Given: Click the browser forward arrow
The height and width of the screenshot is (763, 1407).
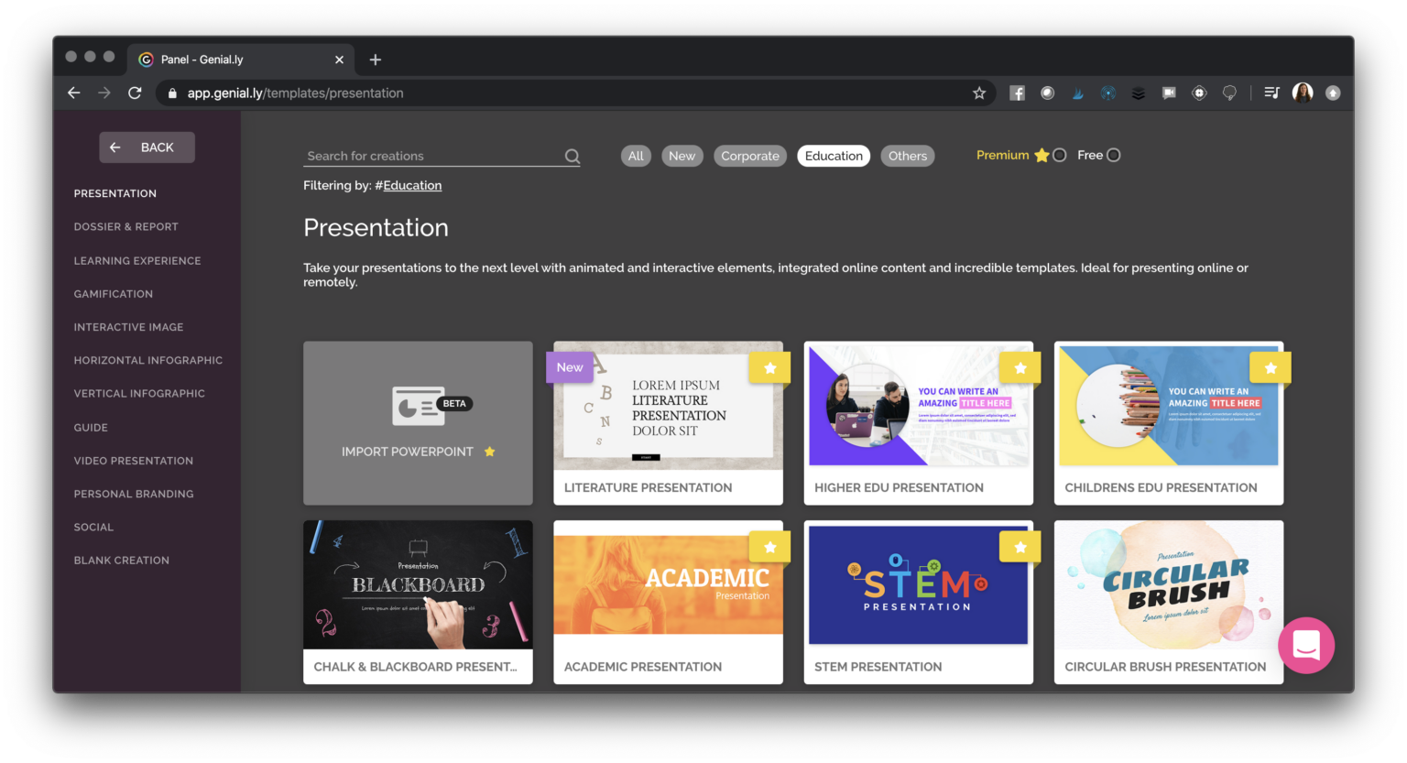Looking at the screenshot, I should tap(104, 93).
